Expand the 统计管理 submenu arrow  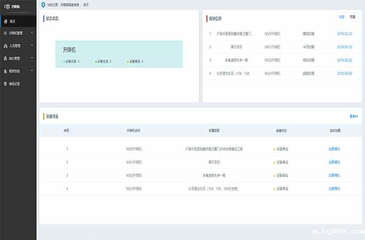[x=32, y=59]
